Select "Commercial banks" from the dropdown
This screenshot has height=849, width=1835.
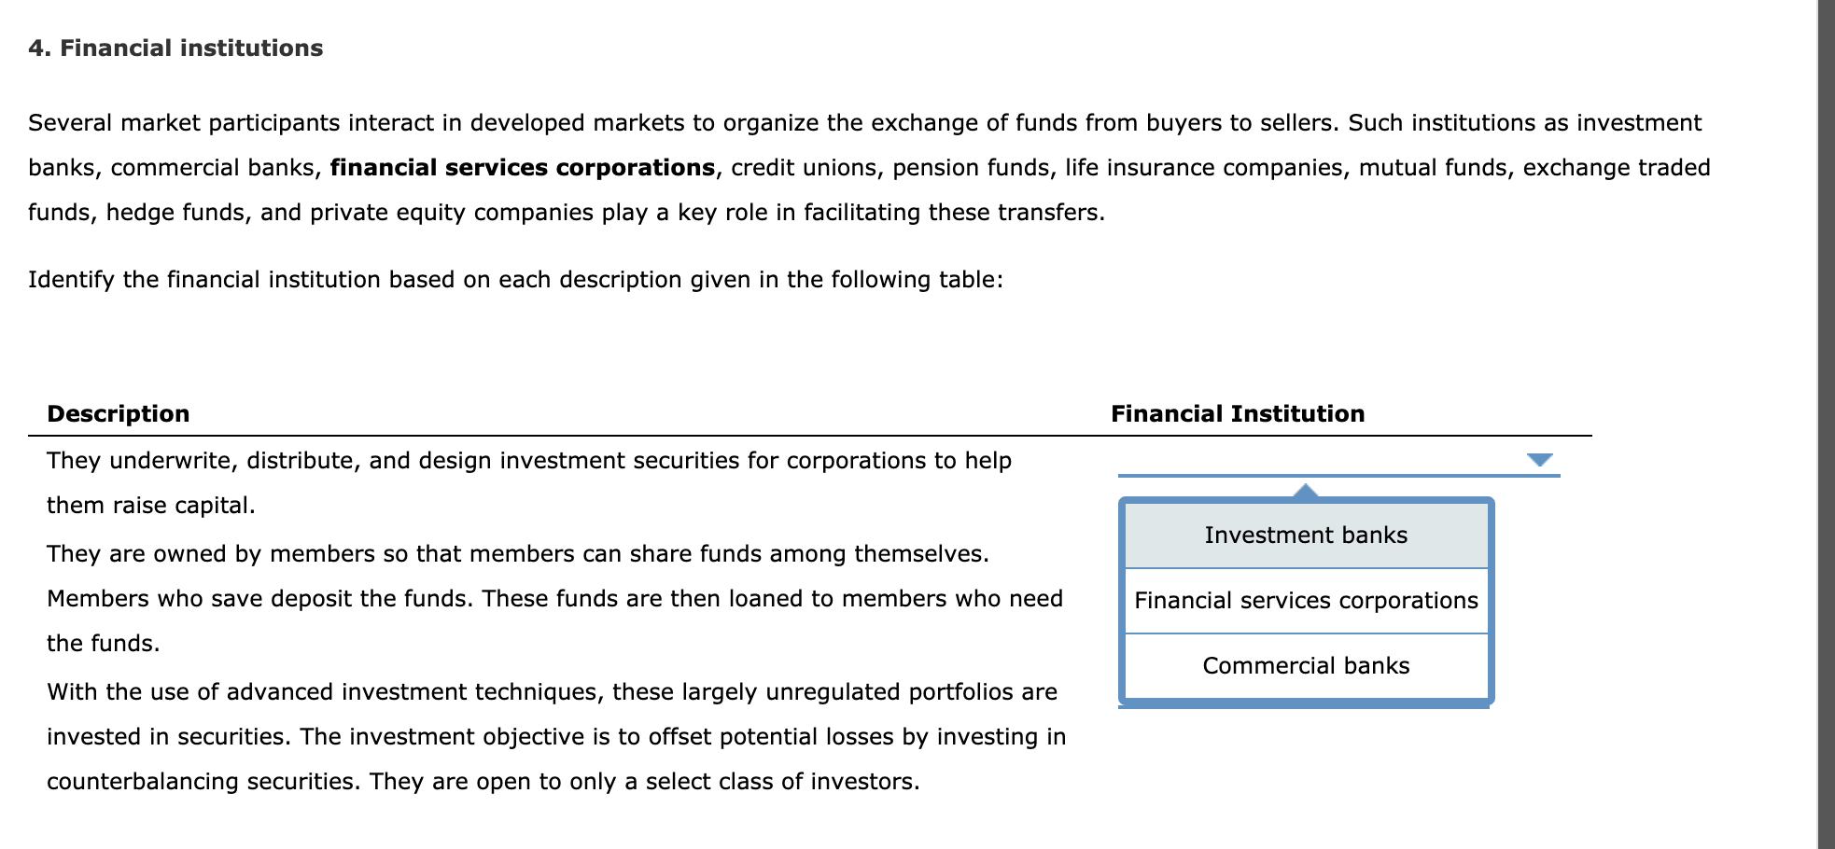1305,665
